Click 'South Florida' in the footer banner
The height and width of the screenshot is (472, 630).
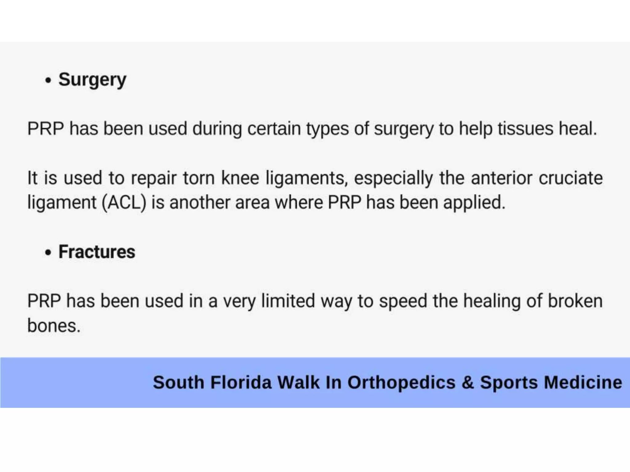[x=212, y=383]
